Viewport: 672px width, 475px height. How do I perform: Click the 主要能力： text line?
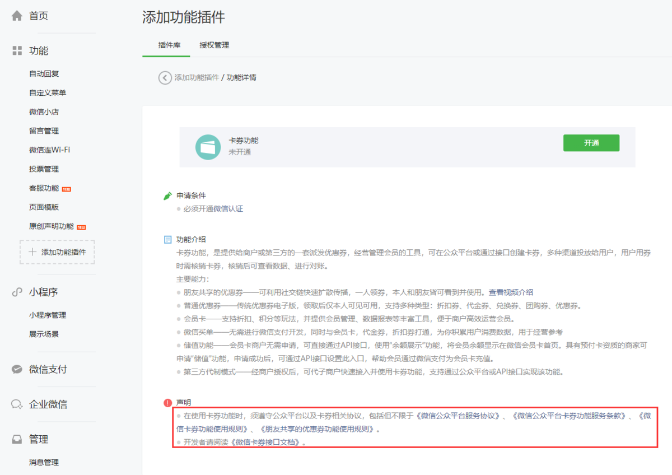[x=193, y=279]
